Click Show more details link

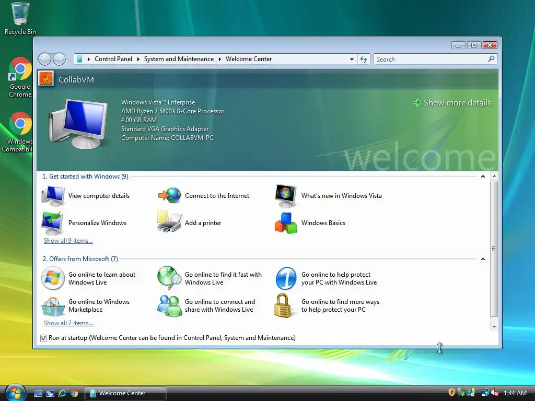(x=452, y=103)
